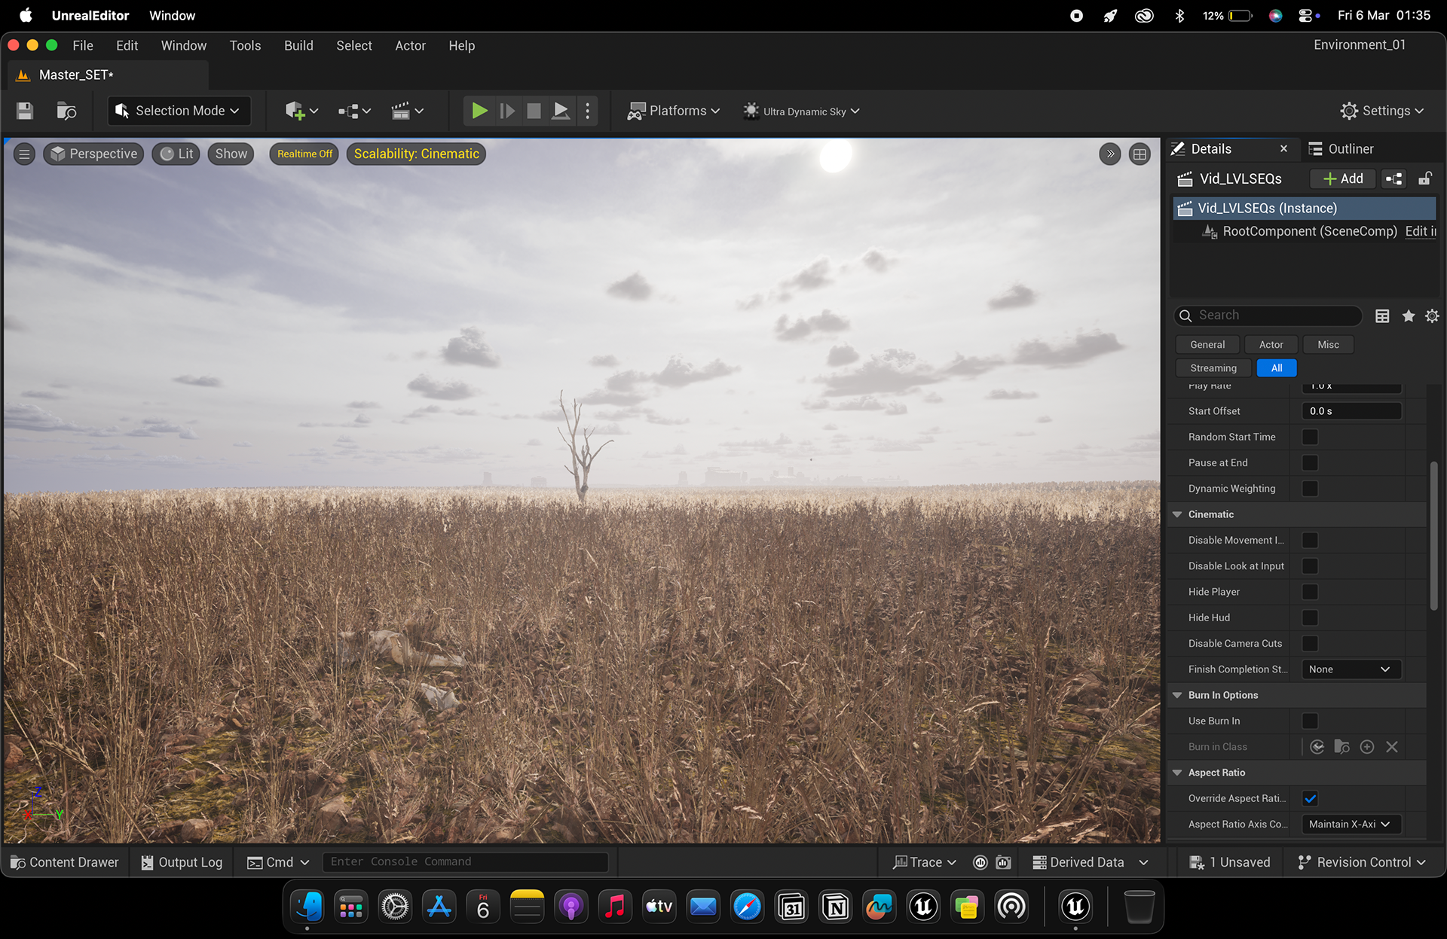Open the Finish Completion State dropdown
Image resolution: width=1447 pixels, height=939 pixels.
tap(1351, 669)
